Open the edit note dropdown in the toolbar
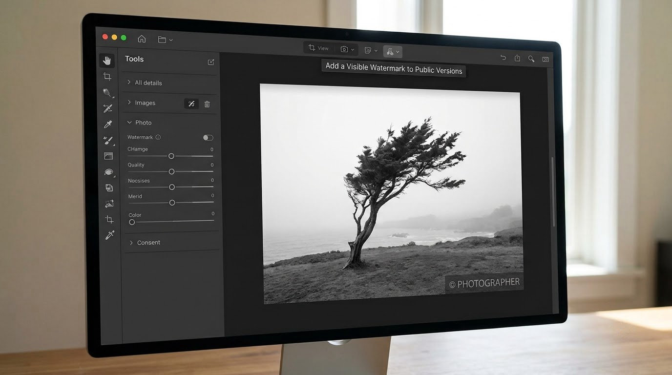 pyautogui.click(x=371, y=50)
